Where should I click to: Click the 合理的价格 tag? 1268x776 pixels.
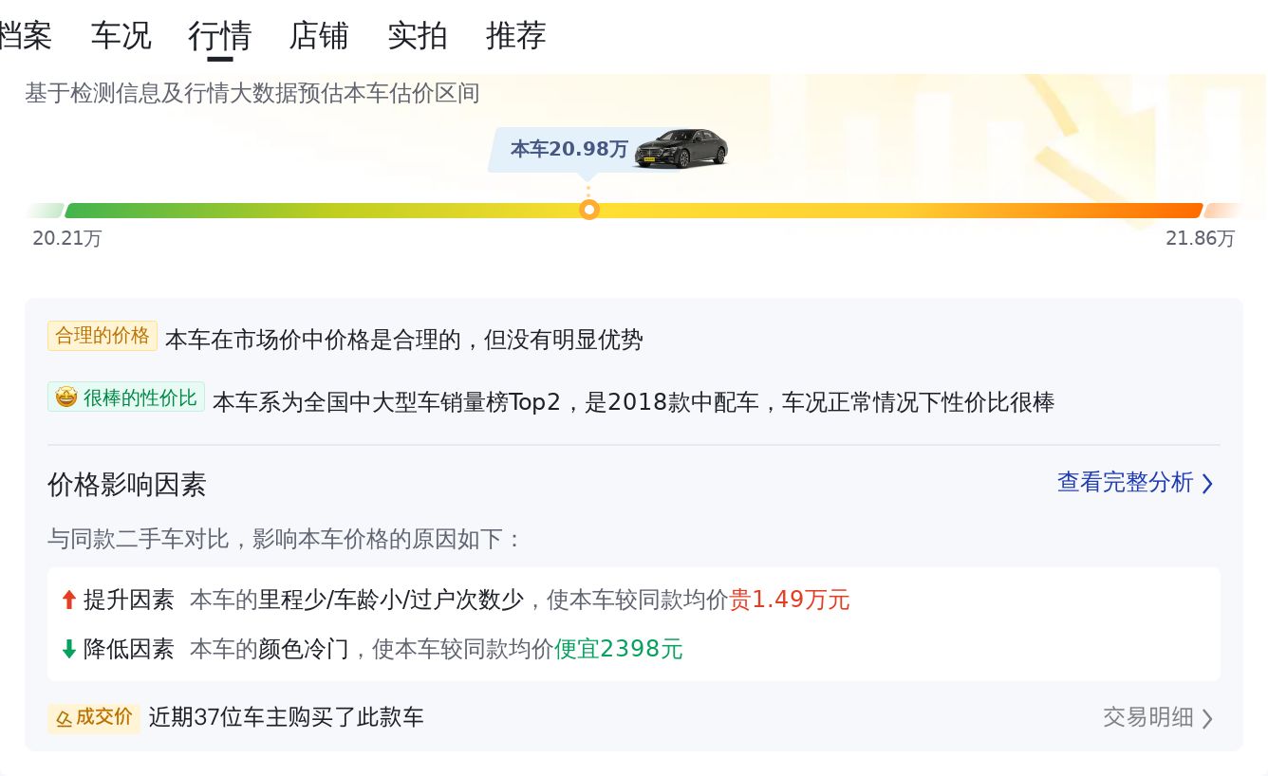pos(103,336)
